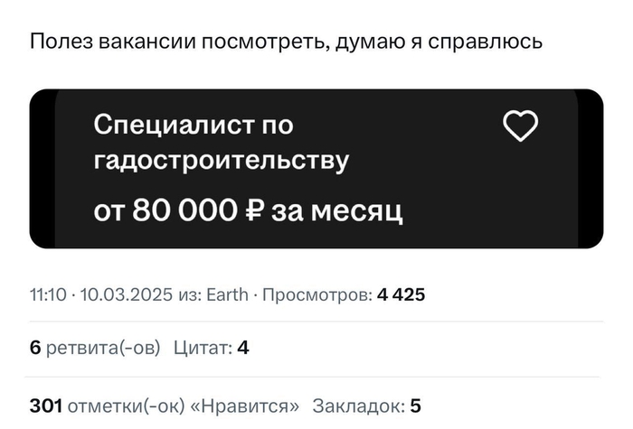Image resolution: width=633 pixels, height=429 pixels.
Task: Click the 4 425 view count number
Action: tap(401, 294)
